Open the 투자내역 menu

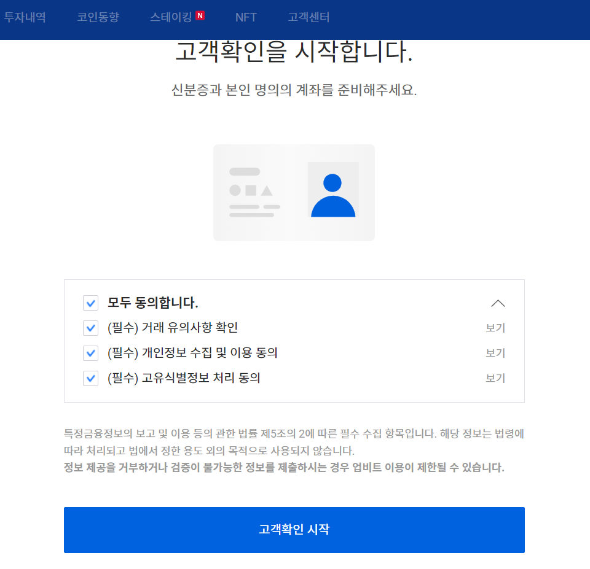[x=25, y=17]
